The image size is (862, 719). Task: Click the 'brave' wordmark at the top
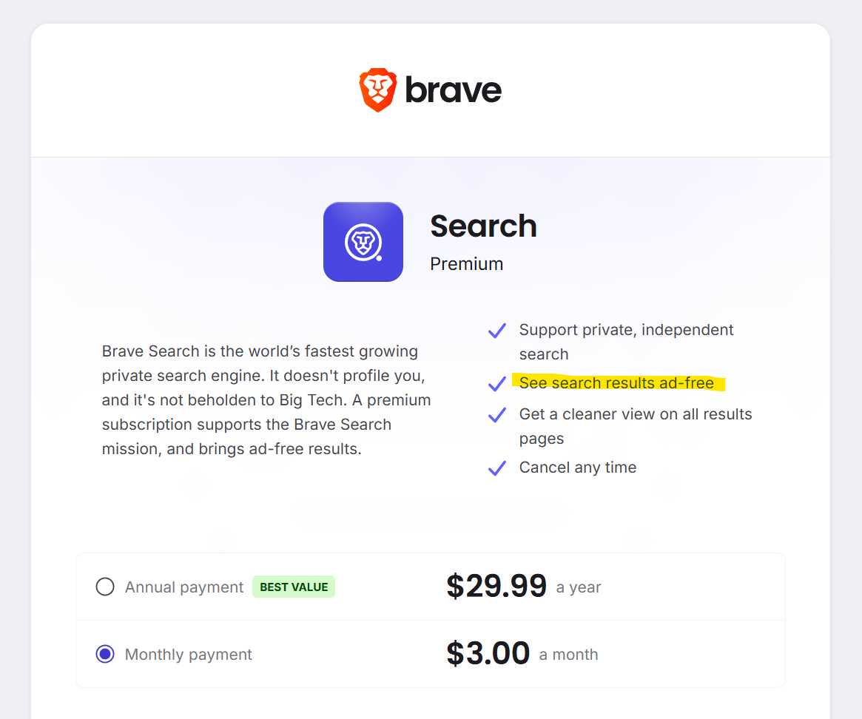452,89
